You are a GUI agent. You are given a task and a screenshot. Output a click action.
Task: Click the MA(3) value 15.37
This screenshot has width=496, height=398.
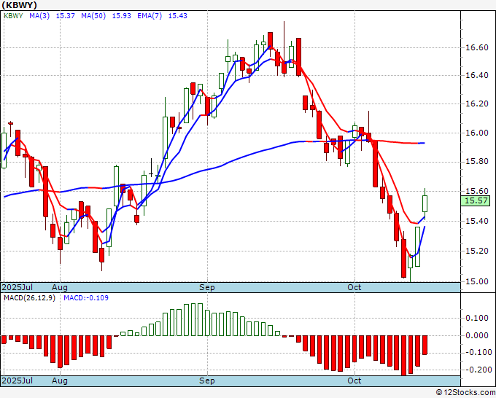click(x=66, y=16)
